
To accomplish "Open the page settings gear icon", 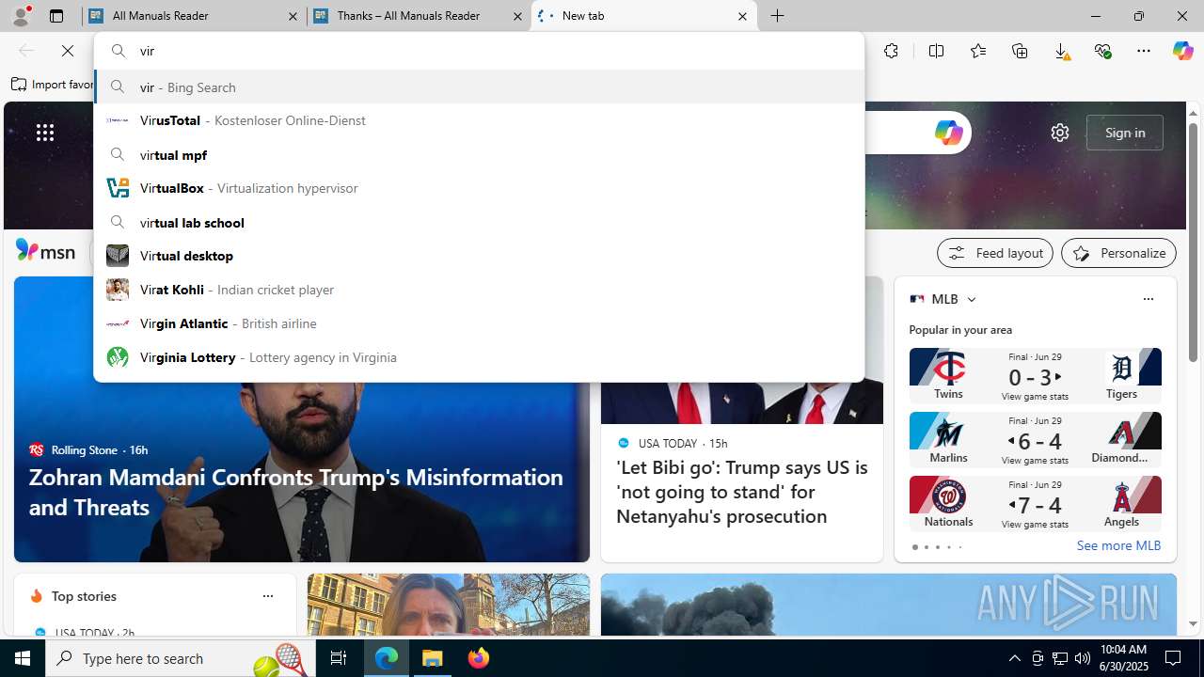I will click(1060, 133).
